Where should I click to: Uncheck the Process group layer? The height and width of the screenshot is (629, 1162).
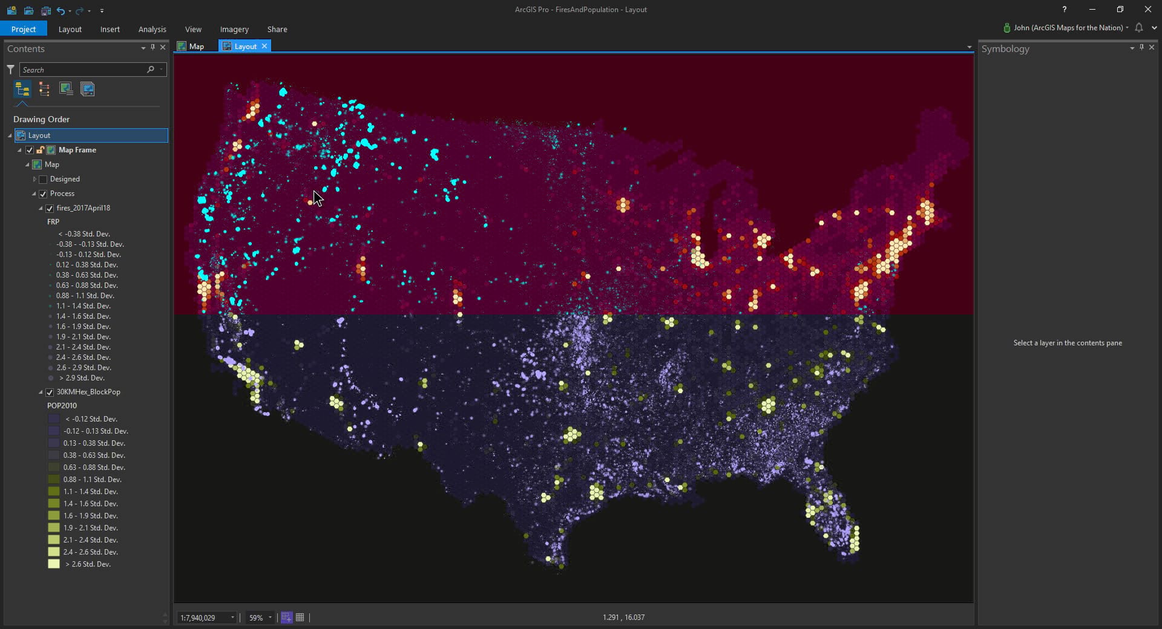pyautogui.click(x=43, y=194)
